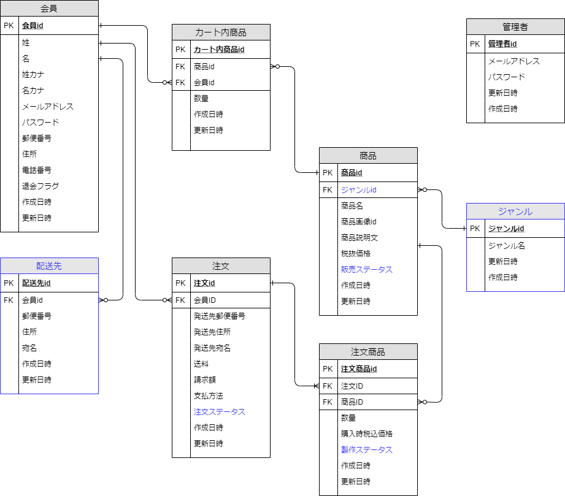Viewport: 565px width, 496px height.
Task: Select the 会員 table title bar
Action: 50,8
